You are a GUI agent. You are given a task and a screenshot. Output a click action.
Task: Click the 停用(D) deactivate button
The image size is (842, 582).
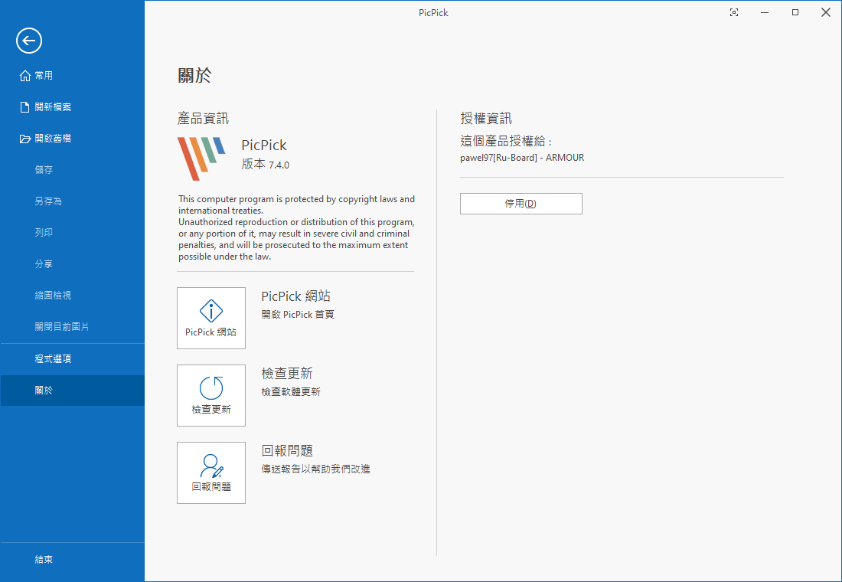coord(521,204)
